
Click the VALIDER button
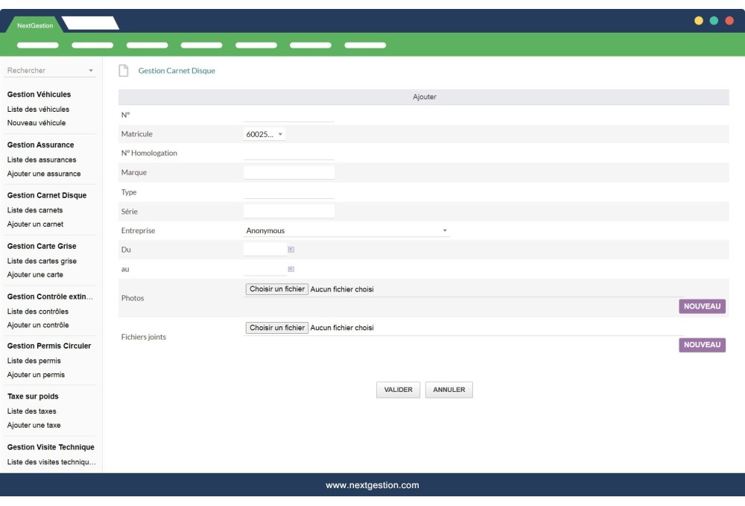click(398, 389)
